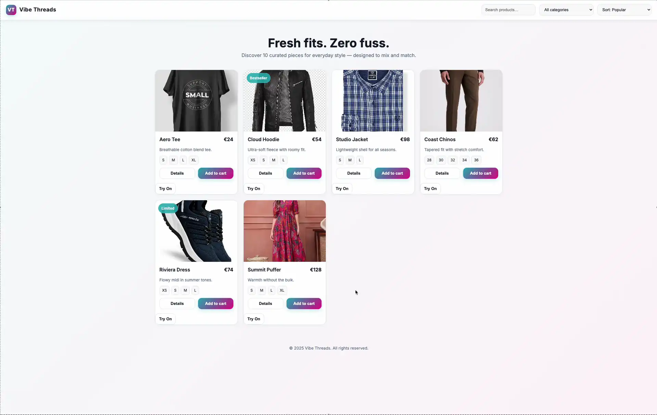Expand the Sort: Popular dropdown

(x=624, y=10)
